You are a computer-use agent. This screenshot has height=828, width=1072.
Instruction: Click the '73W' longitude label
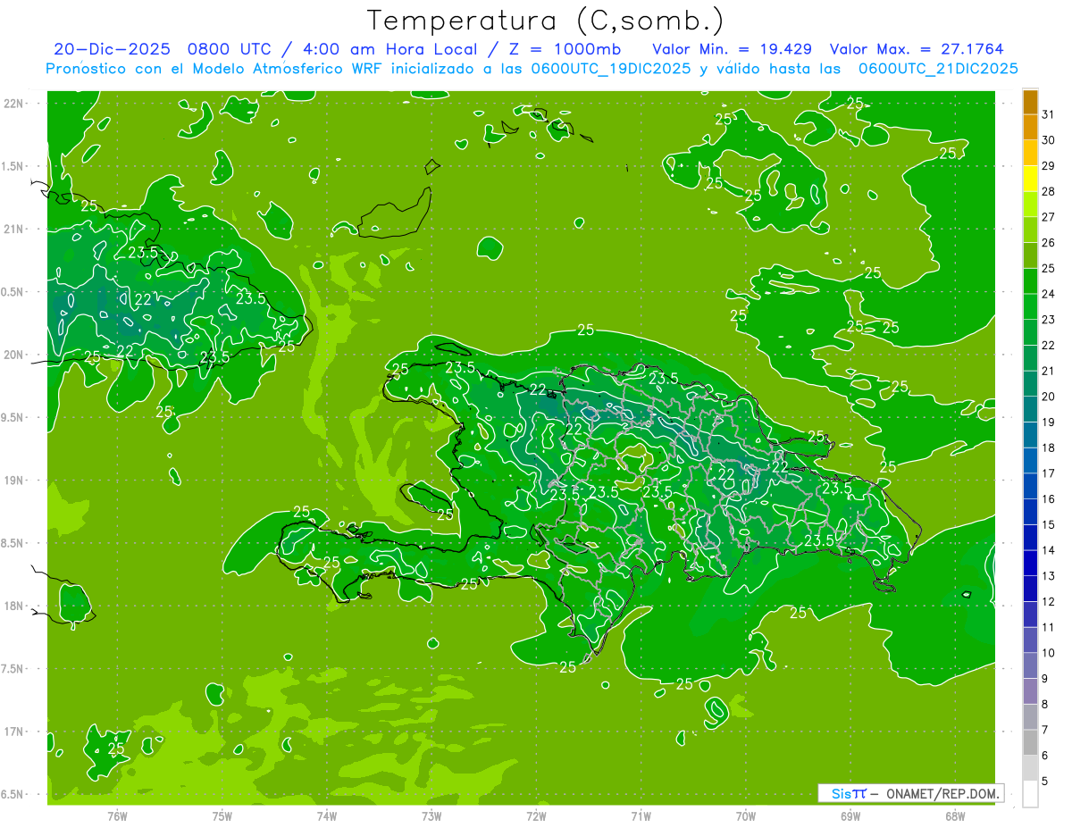(431, 815)
